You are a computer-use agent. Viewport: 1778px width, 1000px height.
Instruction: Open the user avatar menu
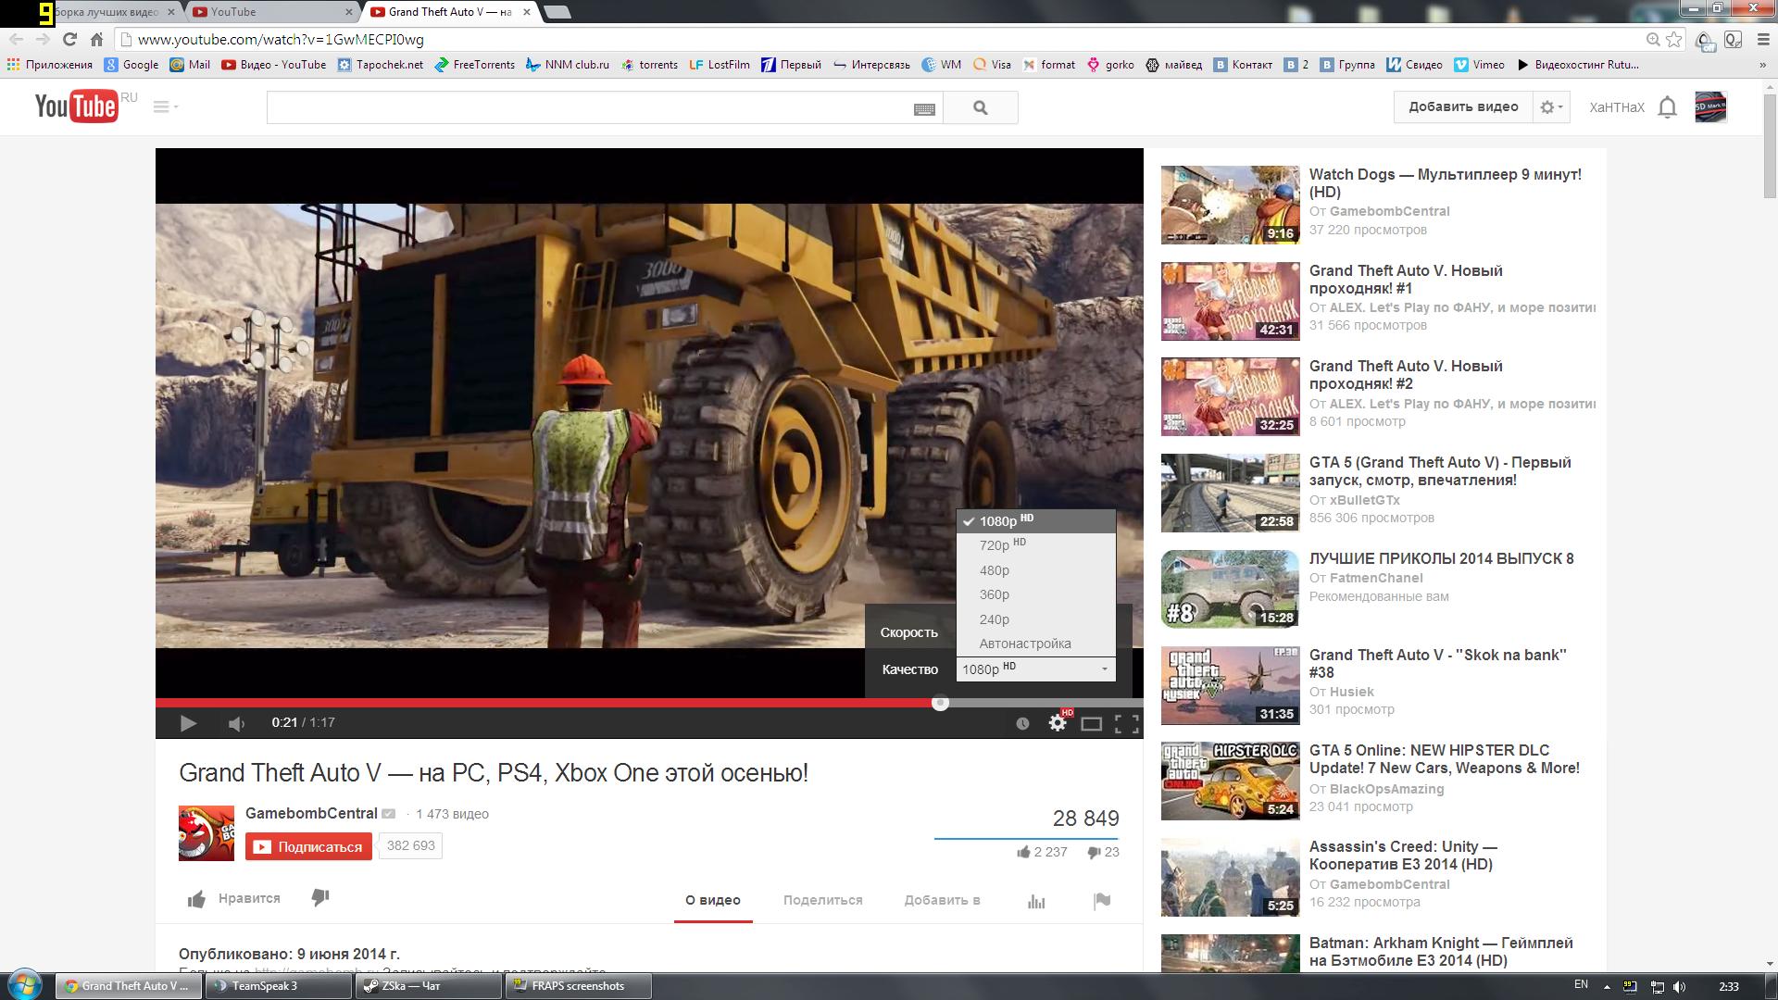(x=1709, y=107)
